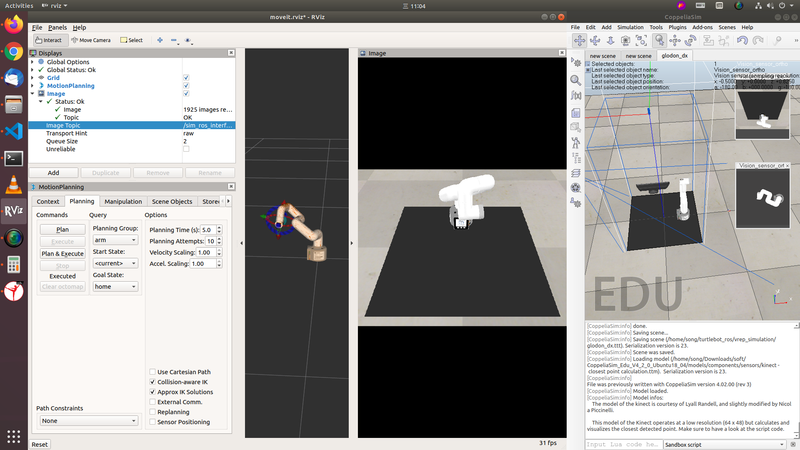The width and height of the screenshot is (800, 450).
Task: Open the Planning Group arm dropdown
Action: tap(115, 240)
